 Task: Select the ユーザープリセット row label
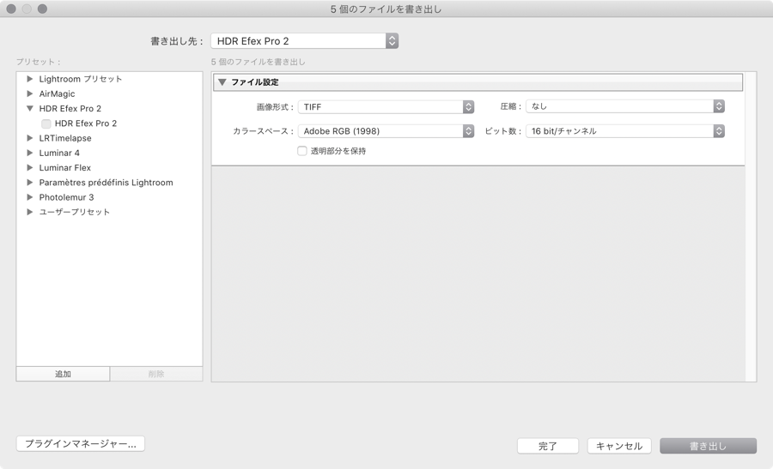(75, 212)
